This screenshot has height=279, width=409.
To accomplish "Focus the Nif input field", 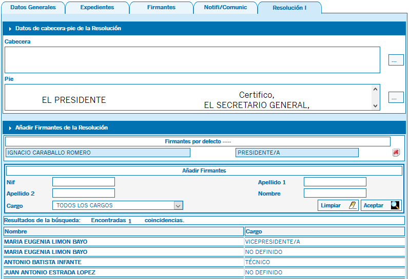I will pos(84,182).
